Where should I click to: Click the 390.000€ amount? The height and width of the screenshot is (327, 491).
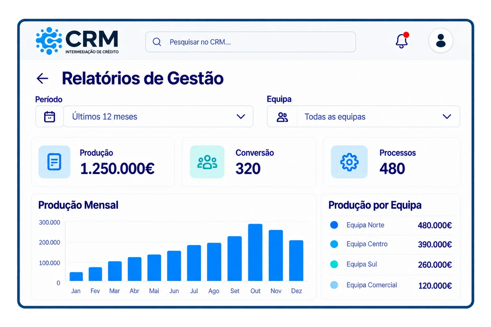coord(435,244)
